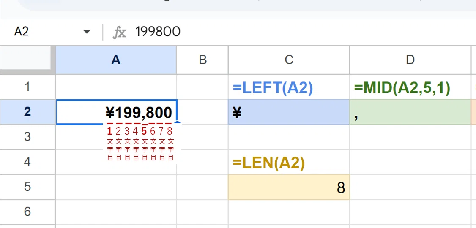Open the Name box dropdown arrow

click(87, 32)
